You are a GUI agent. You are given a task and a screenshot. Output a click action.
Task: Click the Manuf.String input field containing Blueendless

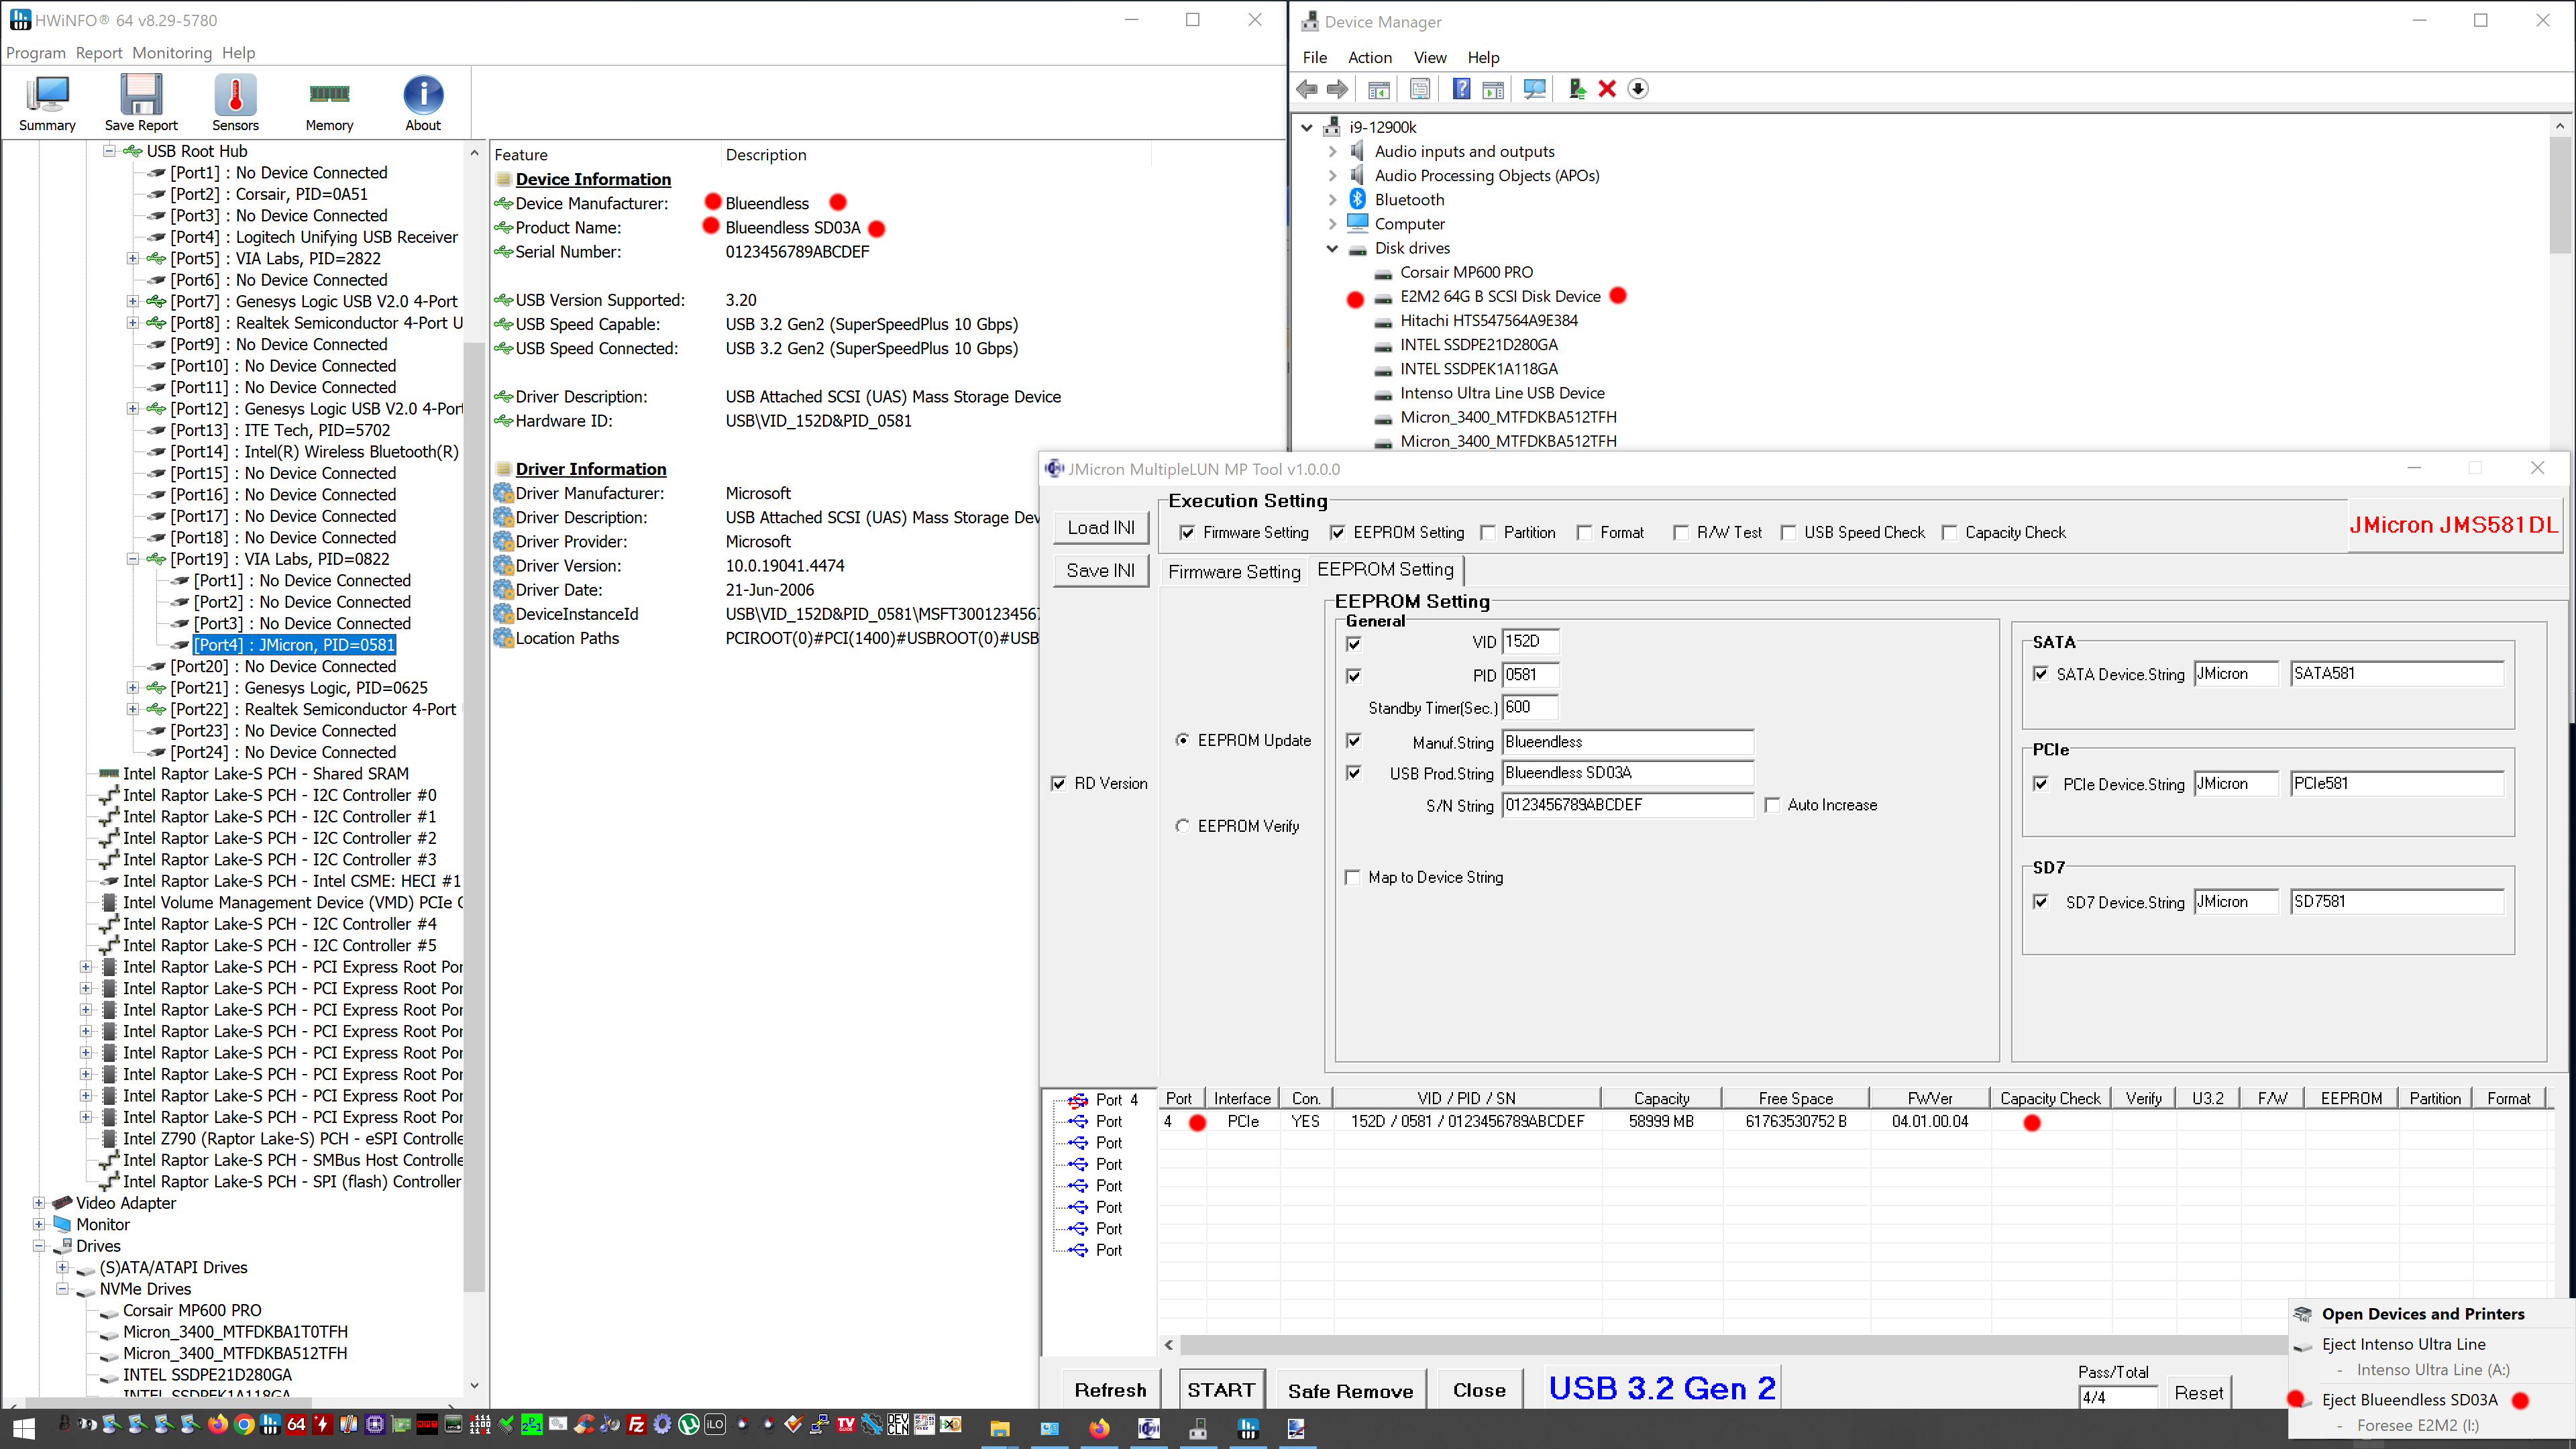pos(1627,742)
